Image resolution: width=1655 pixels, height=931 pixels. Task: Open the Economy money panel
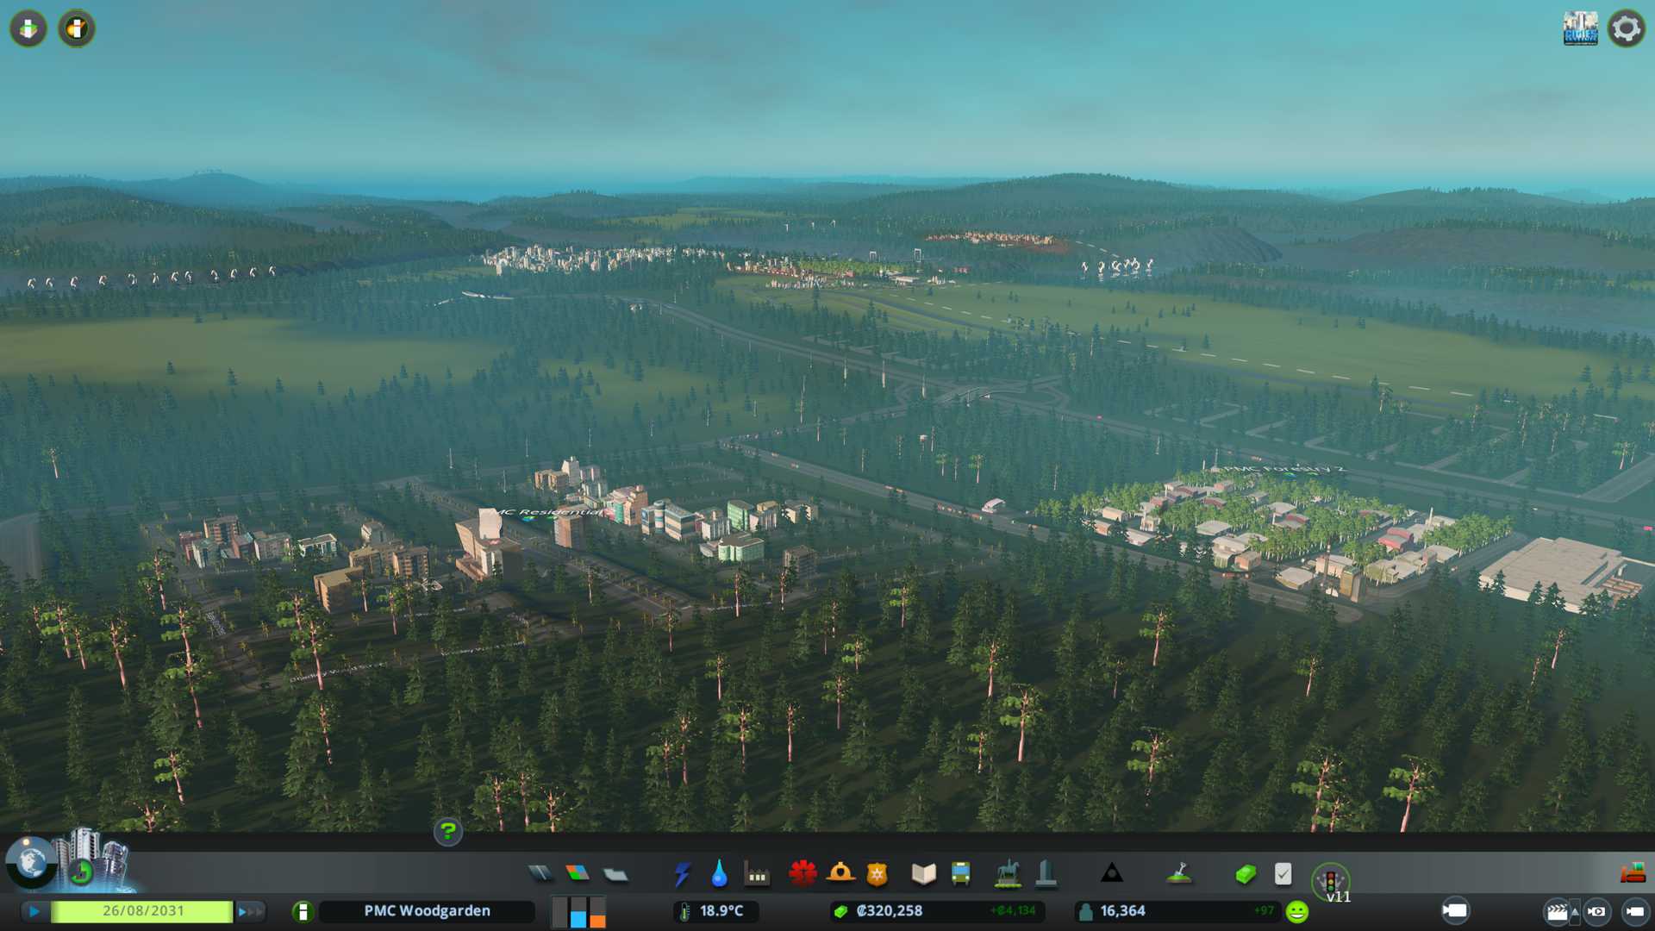point(1245,874)
